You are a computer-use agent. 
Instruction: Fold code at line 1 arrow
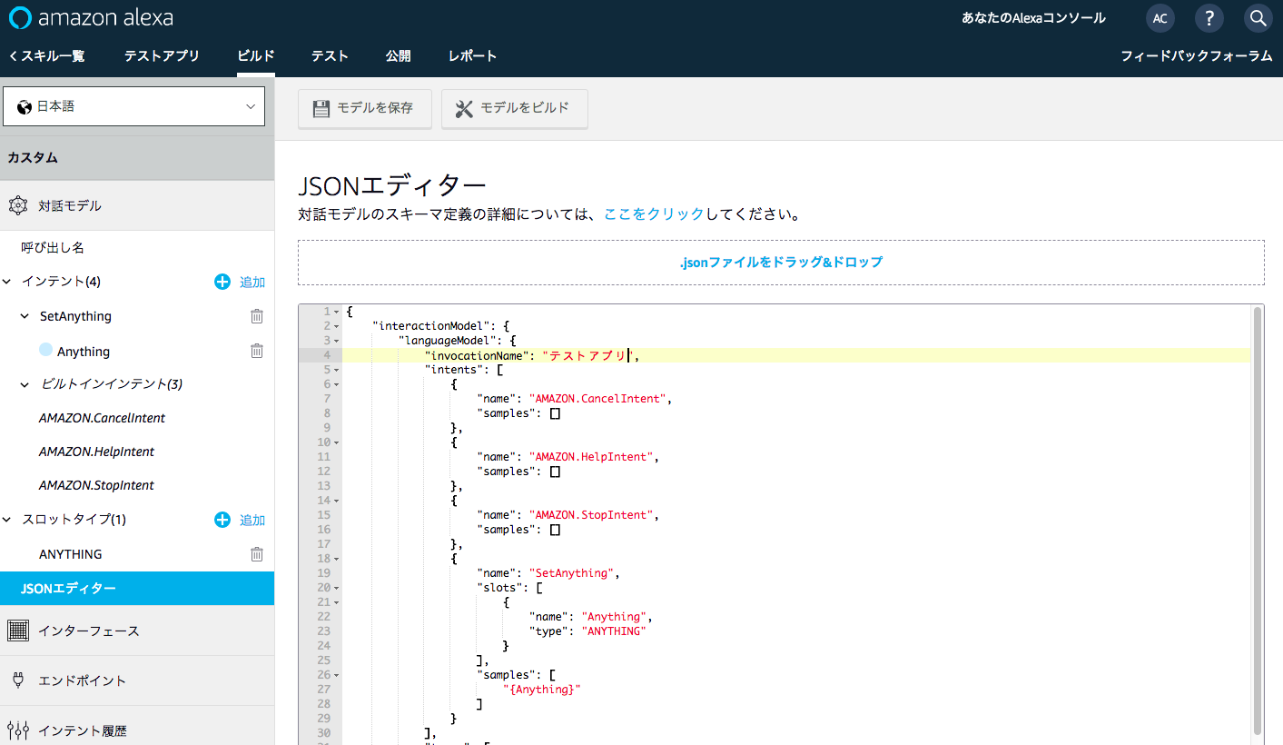pyautogui.click(x=337, y=312)
